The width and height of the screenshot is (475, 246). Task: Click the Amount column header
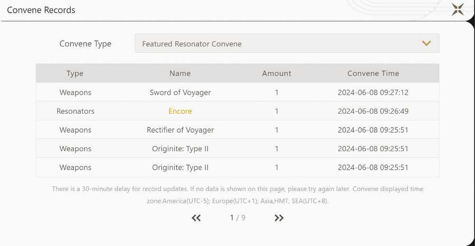coord(276,73)
